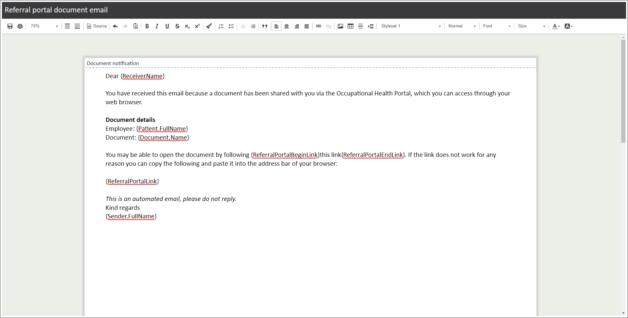The image size is (628, 318).
Task: Insert a numbered list
Action: tap(221, 26)
